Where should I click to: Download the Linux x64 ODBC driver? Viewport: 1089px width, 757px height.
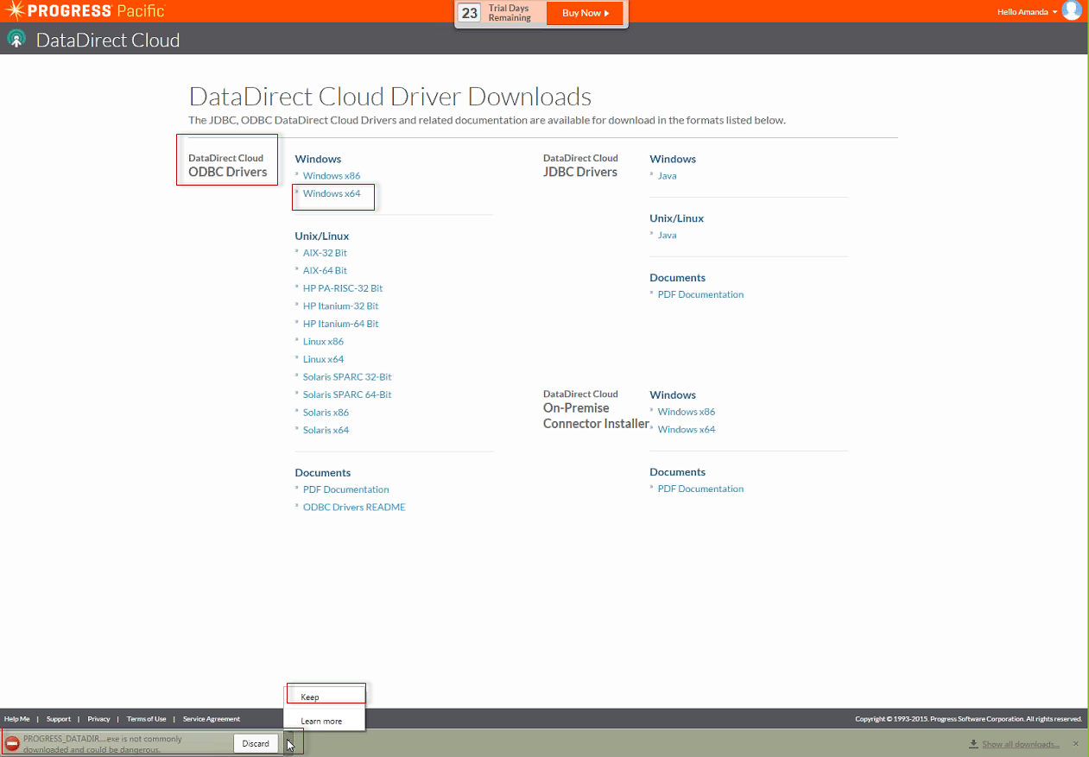point(323,359)
